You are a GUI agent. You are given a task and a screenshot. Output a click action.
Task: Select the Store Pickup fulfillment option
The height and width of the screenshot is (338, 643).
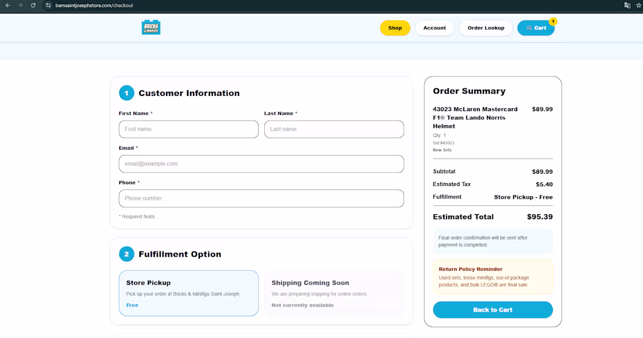[189, 293]
